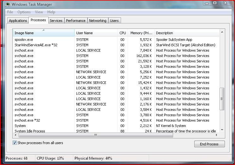This screenshot has height=165, width=235.
Task: Click Physical Memory: 40% in status bar
Action: coord(93,158)
